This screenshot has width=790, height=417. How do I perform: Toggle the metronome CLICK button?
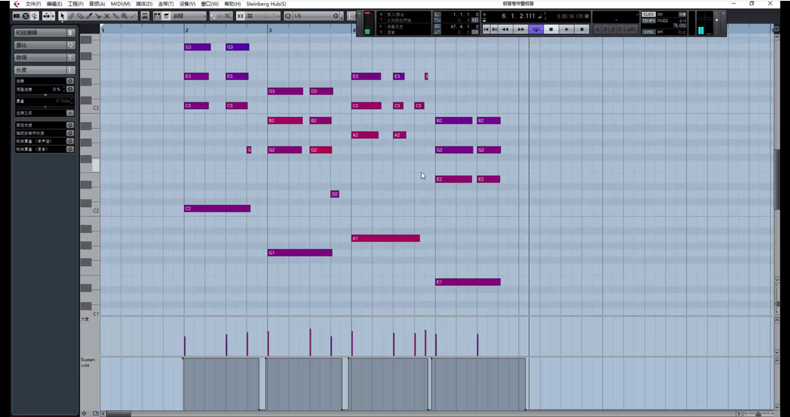coord(649,14)
